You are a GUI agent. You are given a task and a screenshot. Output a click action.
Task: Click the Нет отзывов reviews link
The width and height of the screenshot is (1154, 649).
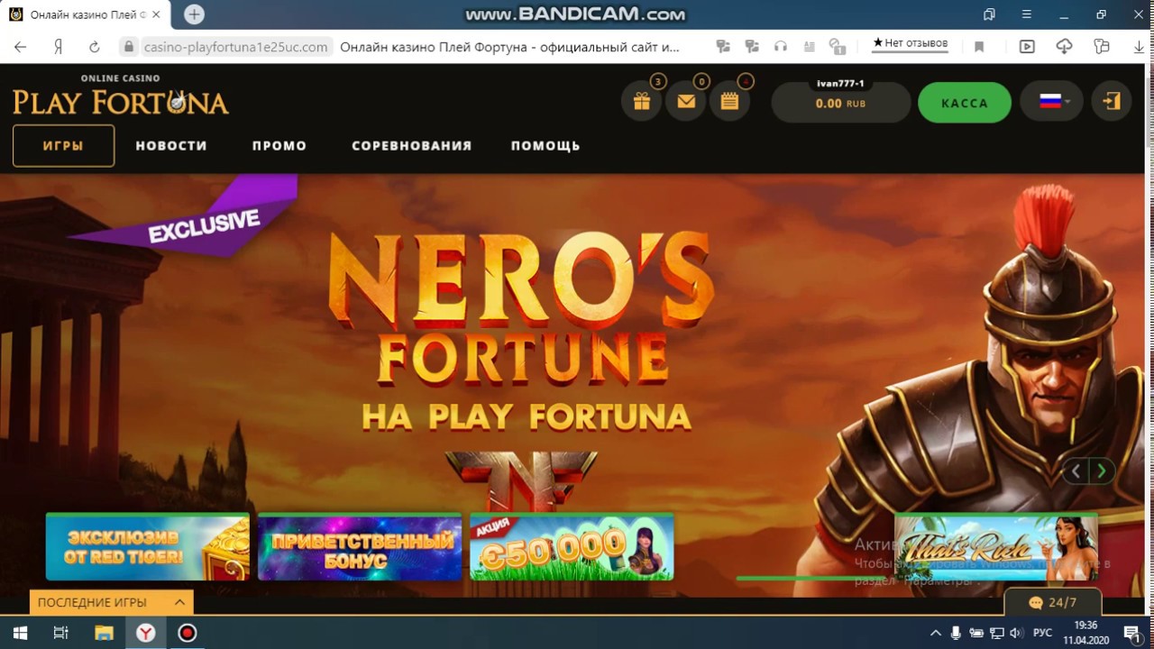coord(911,43)
